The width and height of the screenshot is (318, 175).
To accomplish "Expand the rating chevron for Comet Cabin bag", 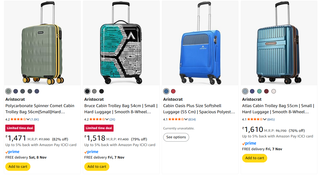I will click(x=28, y=119).
